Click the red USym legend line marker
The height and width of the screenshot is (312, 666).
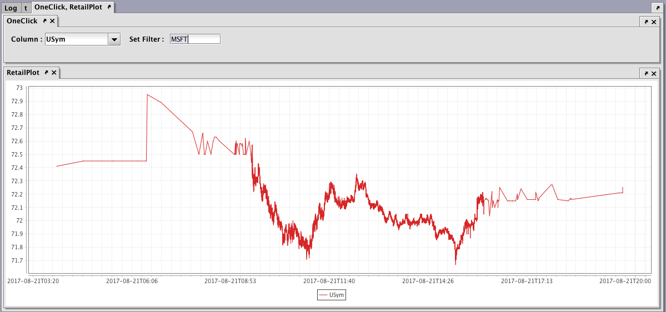click(323, 295)
